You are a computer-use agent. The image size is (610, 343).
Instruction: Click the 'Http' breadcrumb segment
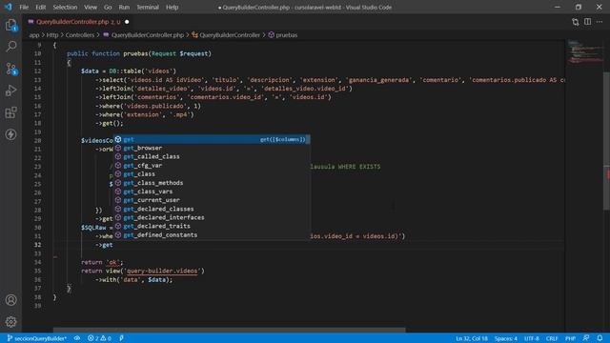click(x=52, y=35)
